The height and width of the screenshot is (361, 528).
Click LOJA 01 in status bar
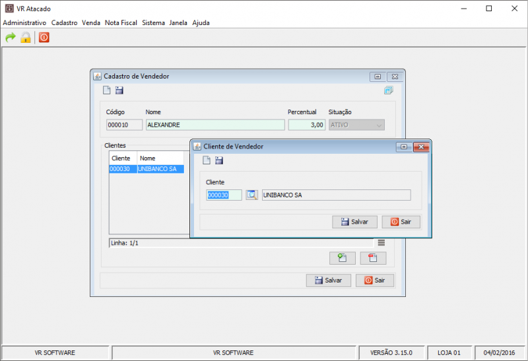(449, 352)
